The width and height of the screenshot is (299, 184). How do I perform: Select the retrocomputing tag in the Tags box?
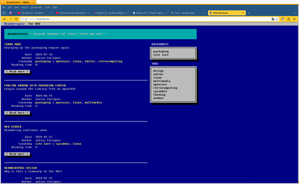click(x=165, y=88)
